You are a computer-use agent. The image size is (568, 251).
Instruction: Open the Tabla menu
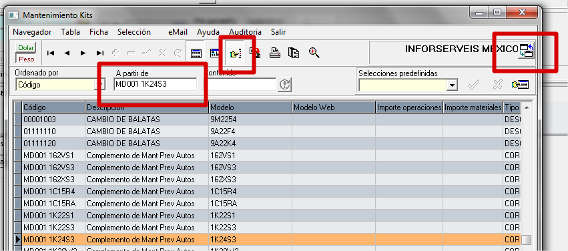70,32
